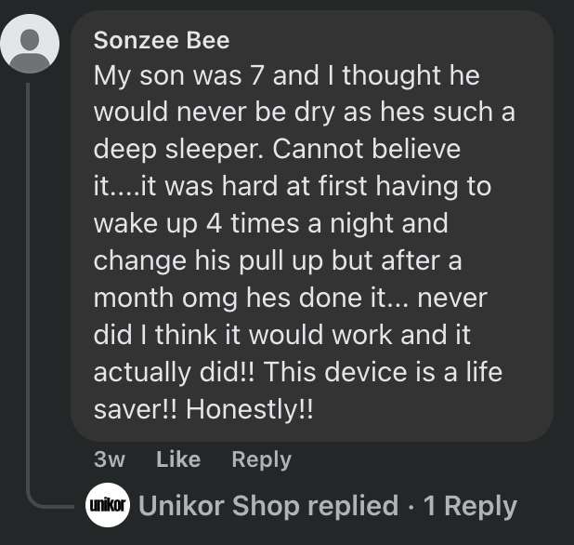Open the Sonzee Bee profile name link
The width and height of the screenshot is (574, 545).
pyautogui.click(x=162, y=41)
